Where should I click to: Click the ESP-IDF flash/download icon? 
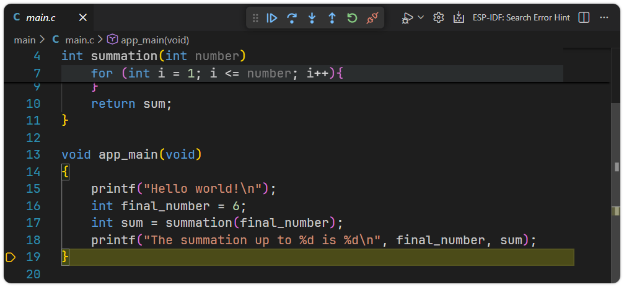click(x=459, y=17)
